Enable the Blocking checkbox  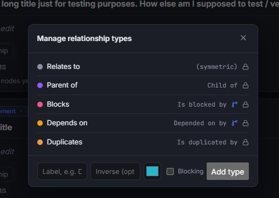coord(170,171)
